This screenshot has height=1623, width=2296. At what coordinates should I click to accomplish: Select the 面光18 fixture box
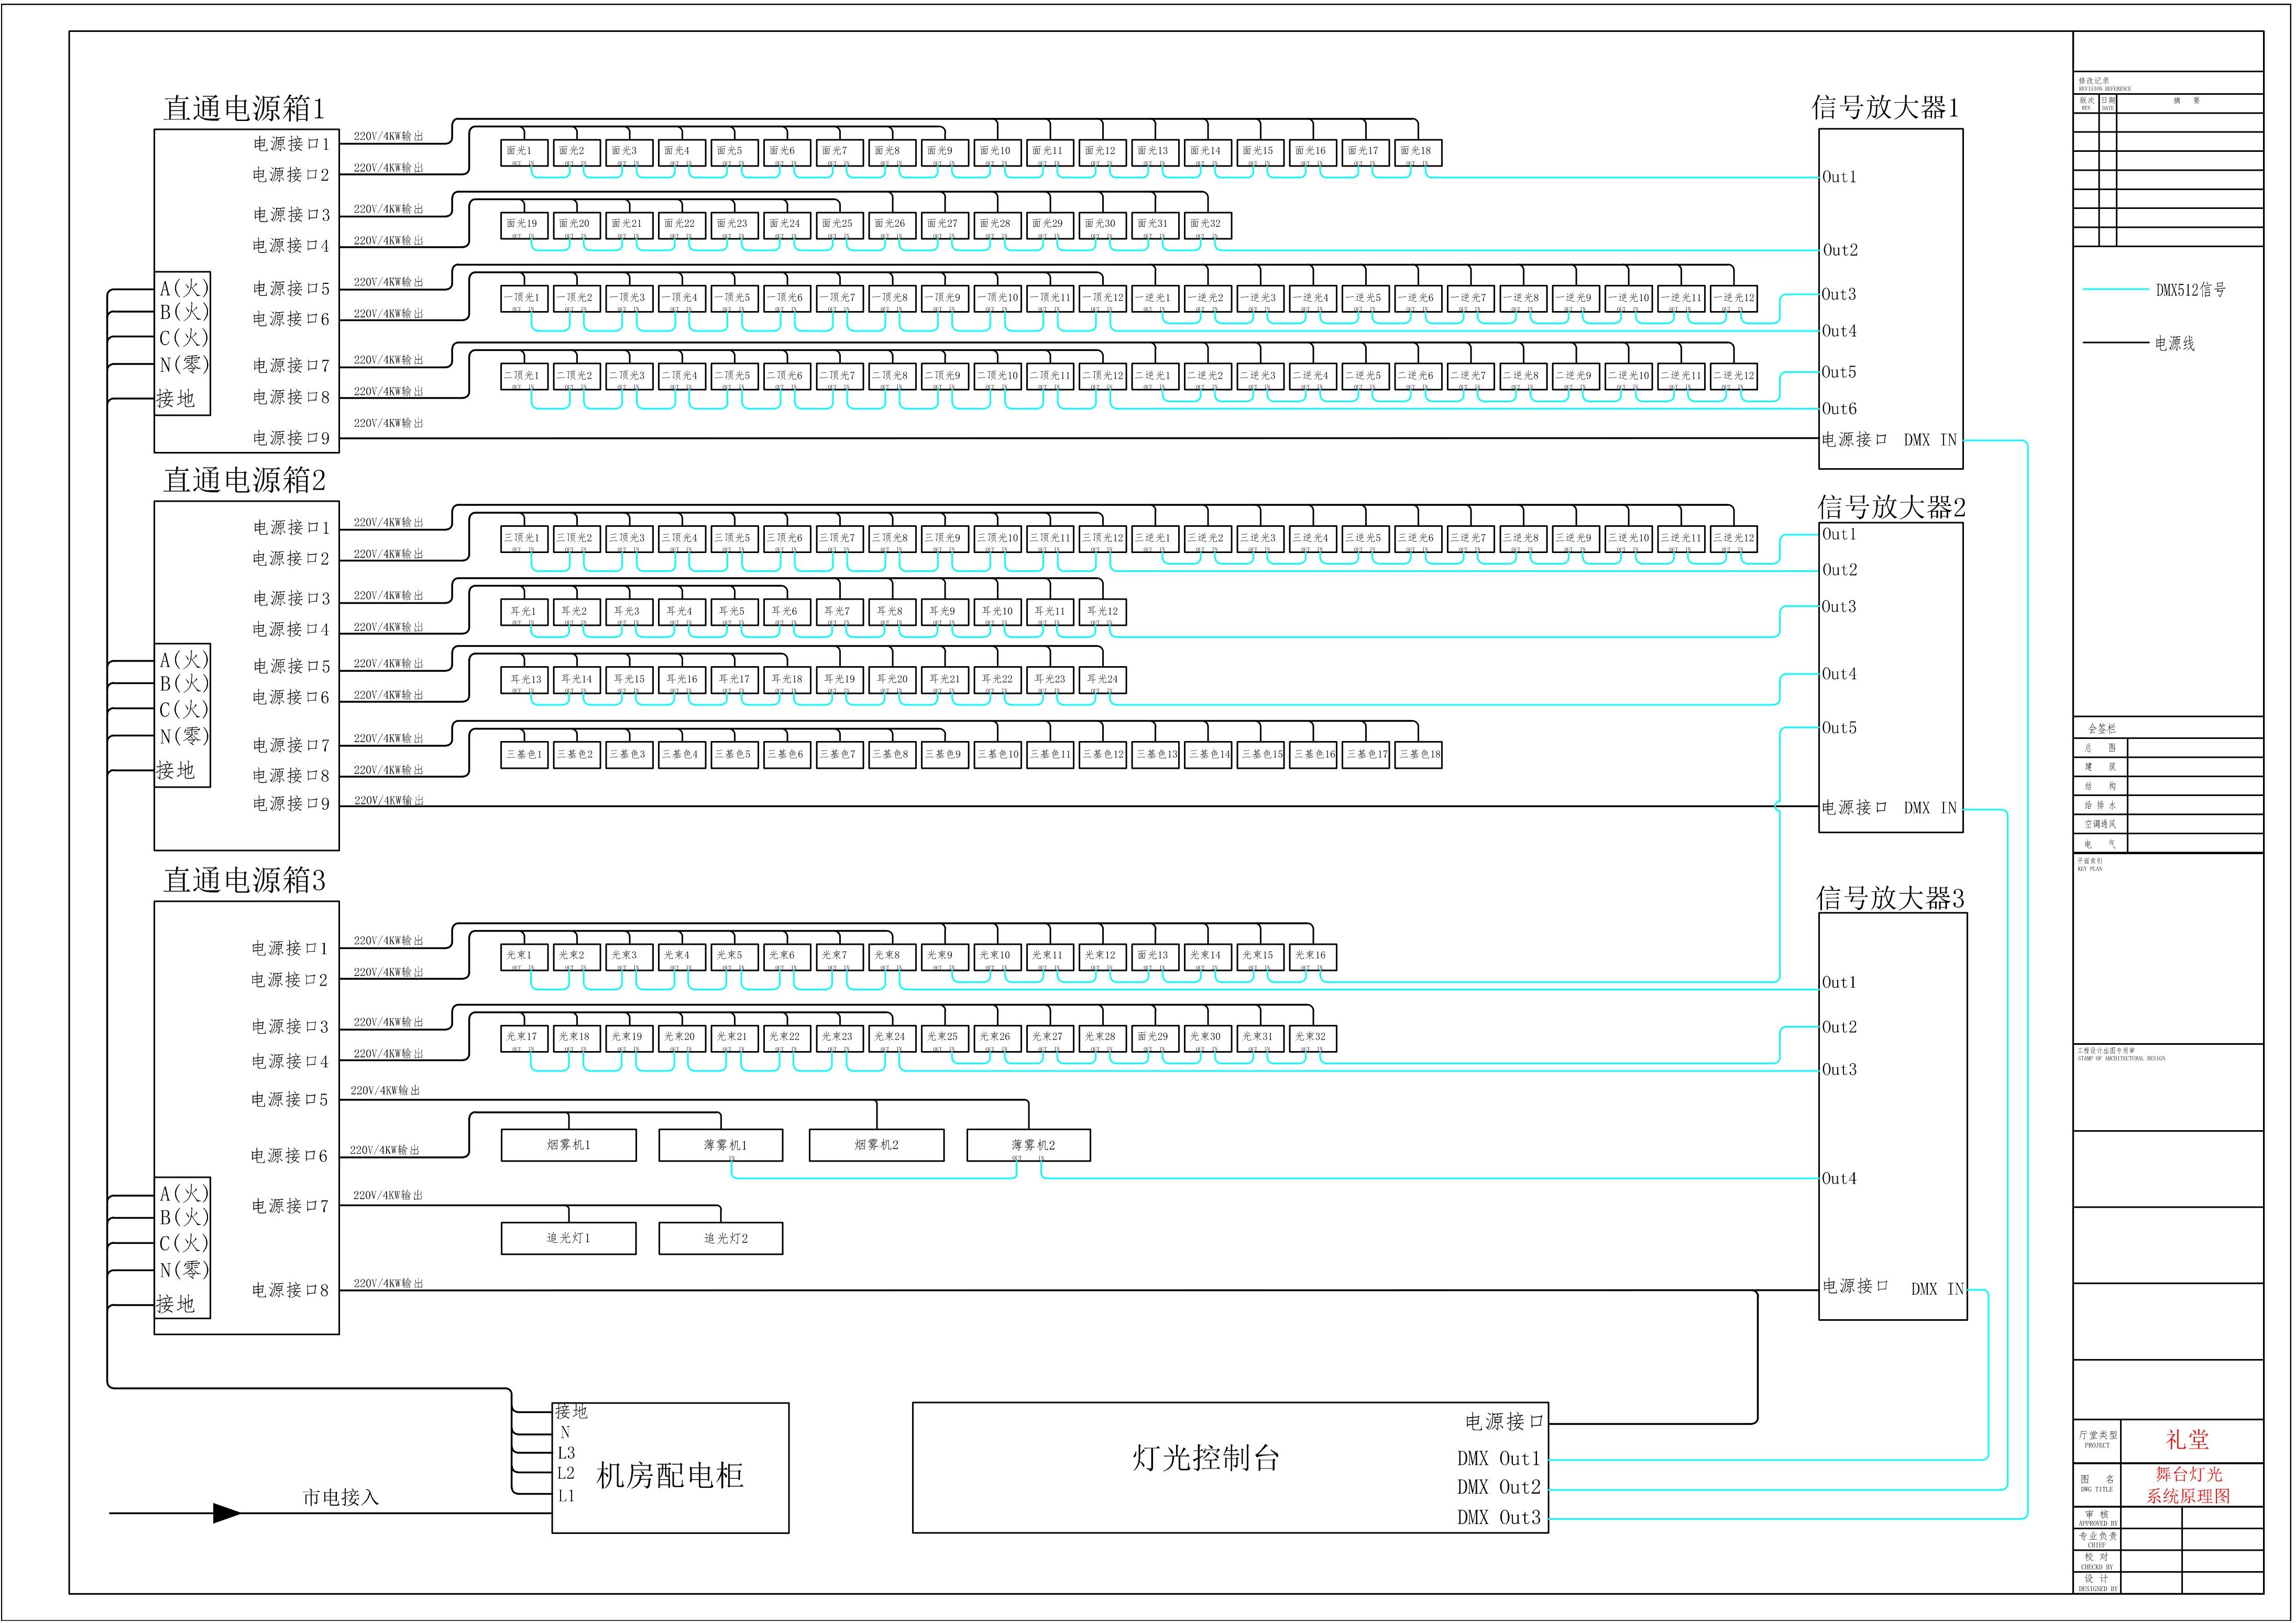click(1418, 153)
